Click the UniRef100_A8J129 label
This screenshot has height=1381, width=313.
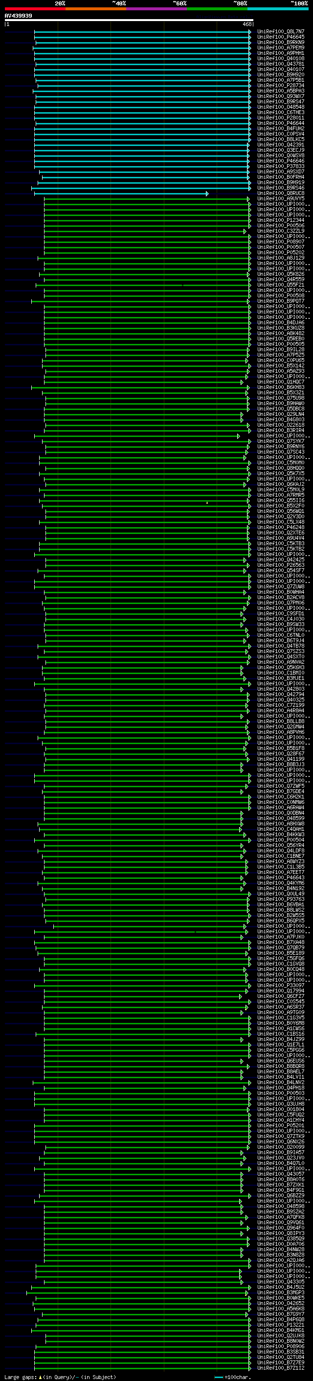point(281,258)
